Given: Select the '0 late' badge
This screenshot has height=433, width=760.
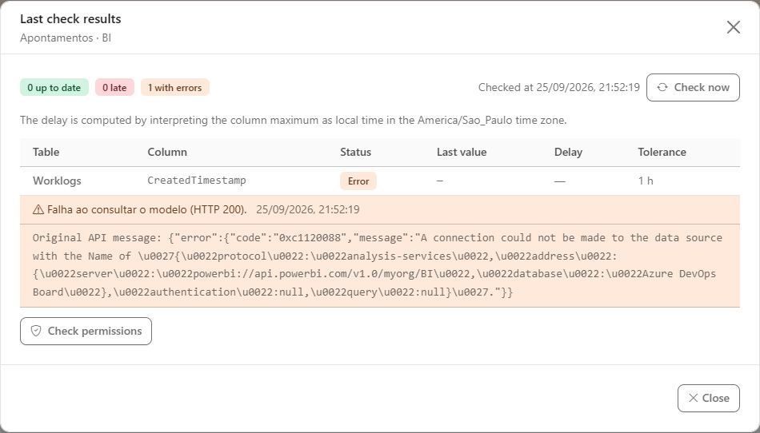Looking at the screenshot, I should (114, 88).
